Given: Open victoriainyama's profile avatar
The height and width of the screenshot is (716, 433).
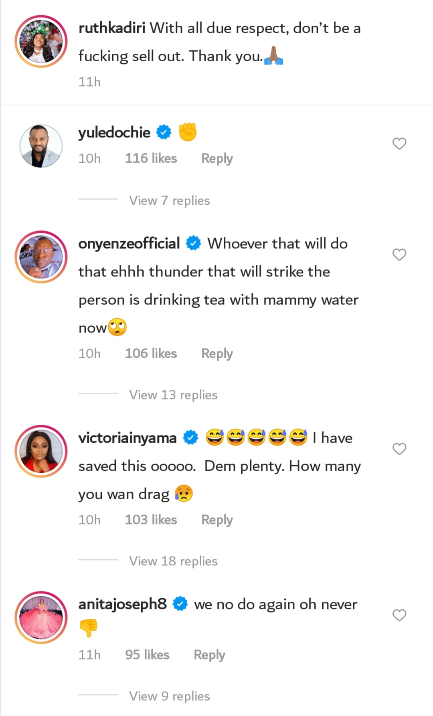Looking at the screenshot, I should (x=41, y=451).
